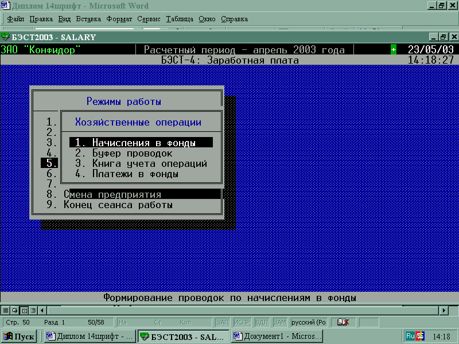Click highlighted item 5 in Режимы работы

[x=49, y=163]
